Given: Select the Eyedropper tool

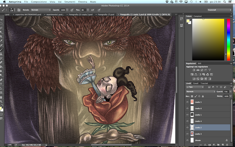Looking at the screenshot, I should 1,41.
